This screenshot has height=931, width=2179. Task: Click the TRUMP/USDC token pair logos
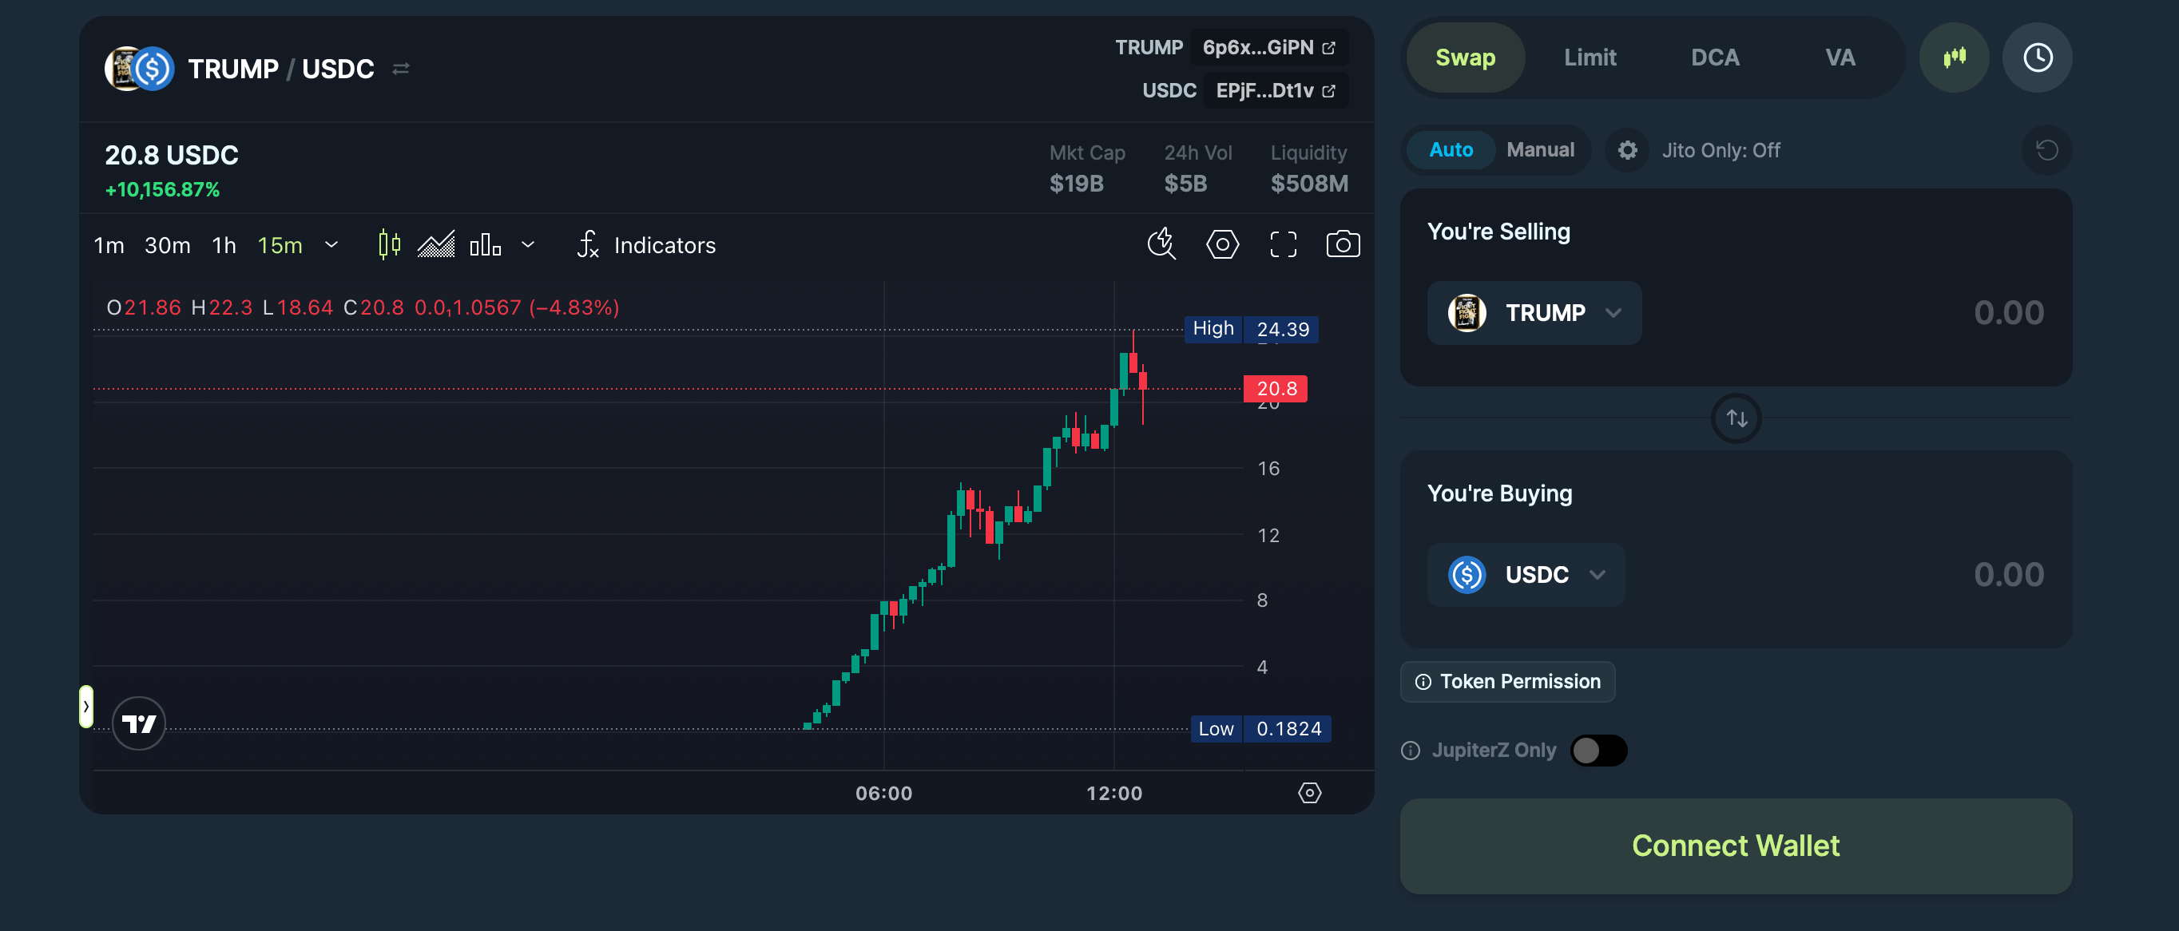pos(140,69)
